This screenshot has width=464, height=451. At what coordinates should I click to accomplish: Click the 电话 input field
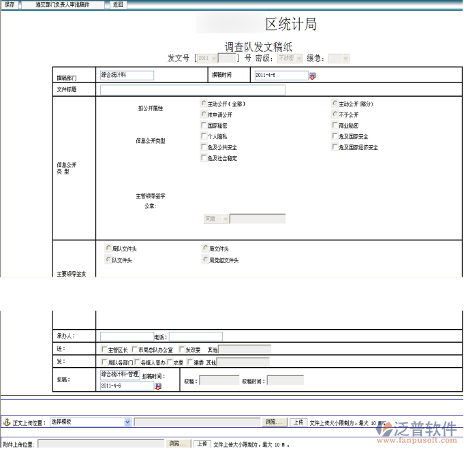tap(196, 337)
